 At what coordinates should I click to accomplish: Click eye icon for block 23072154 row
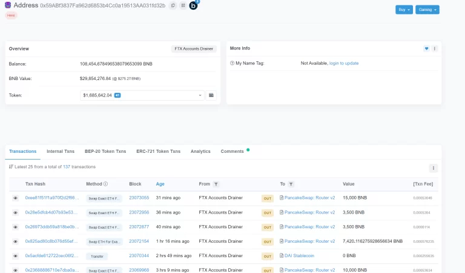pyautogui.click(x=16, y=241)
